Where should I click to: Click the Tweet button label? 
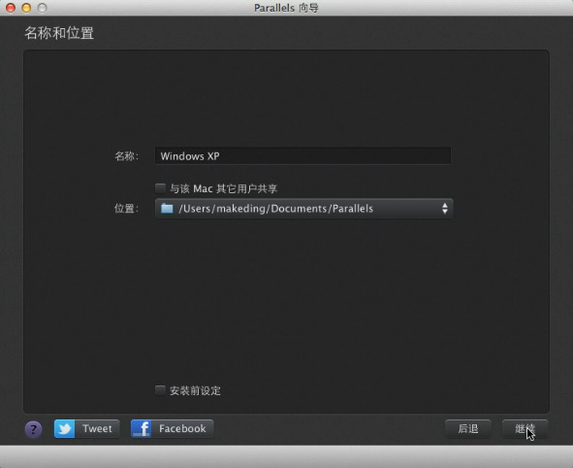tap(97, 428)
